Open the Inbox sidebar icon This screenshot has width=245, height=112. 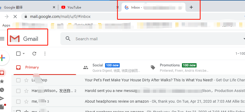[x=2, y=73]
